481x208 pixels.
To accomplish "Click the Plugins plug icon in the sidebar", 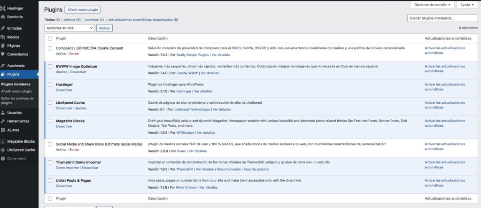I will 3,74.
